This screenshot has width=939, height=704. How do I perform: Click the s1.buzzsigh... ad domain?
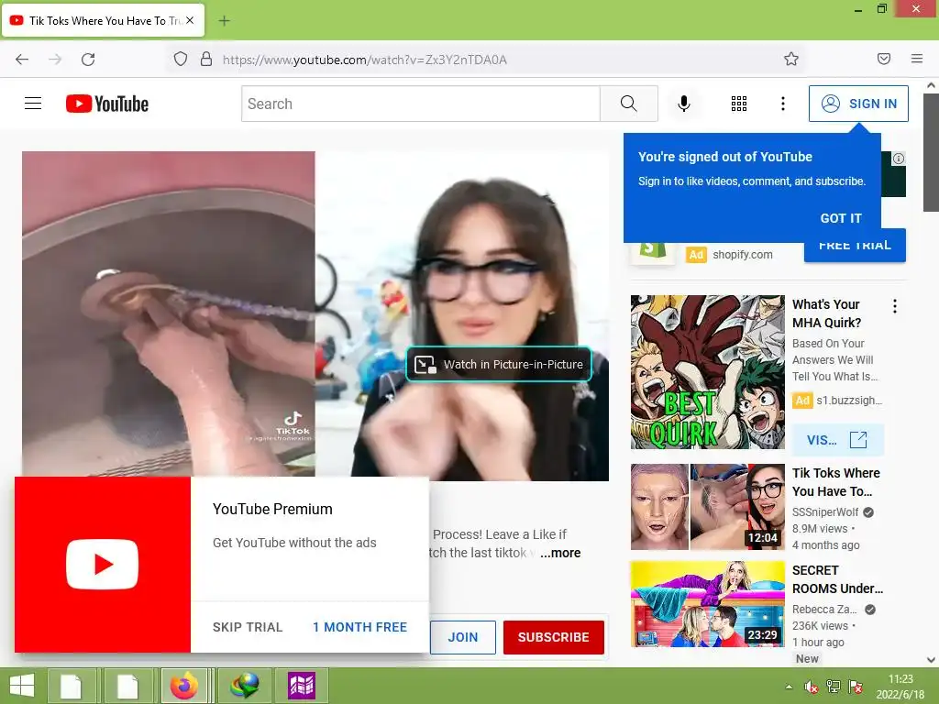849,400
